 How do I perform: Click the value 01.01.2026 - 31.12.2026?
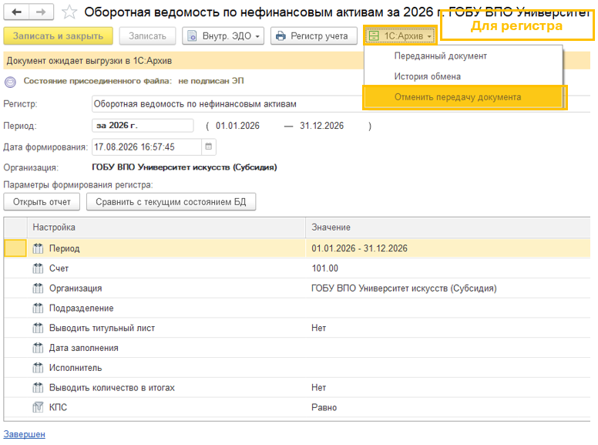pos(359,248)
